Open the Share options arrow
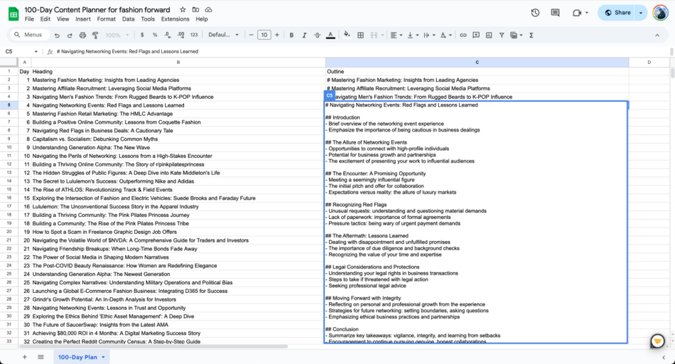675x364 pixels. (x=641, y=13)
